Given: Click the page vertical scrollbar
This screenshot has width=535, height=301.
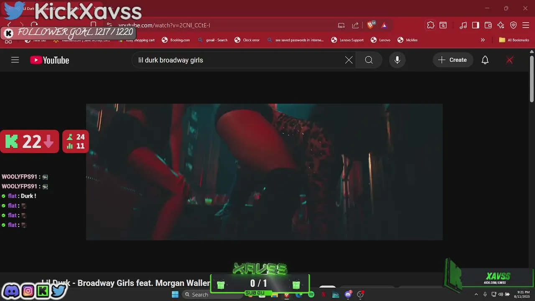Looking at the screenshot, I should pos(532,79).
